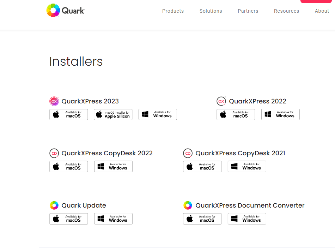Click the QuarkXPress 2023 QX product icon

54,101
